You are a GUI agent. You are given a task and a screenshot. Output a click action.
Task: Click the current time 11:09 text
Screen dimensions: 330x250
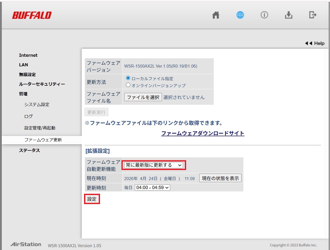pyautogui.click(x=189, y=179)
